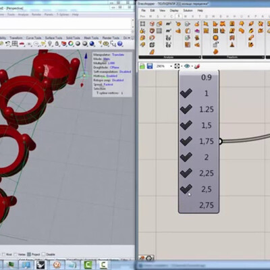Click the lightbulb icon in Rhino toolbar
Image resolution: width=270 pixels, height=270 pixels.
50,44
